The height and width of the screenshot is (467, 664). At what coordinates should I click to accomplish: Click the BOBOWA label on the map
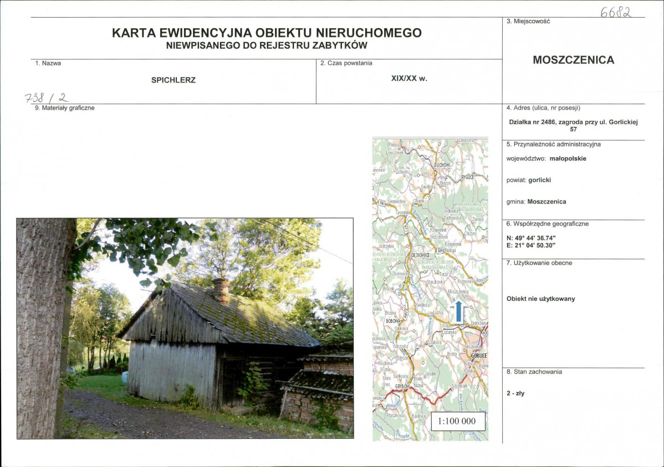pos(394,321)
